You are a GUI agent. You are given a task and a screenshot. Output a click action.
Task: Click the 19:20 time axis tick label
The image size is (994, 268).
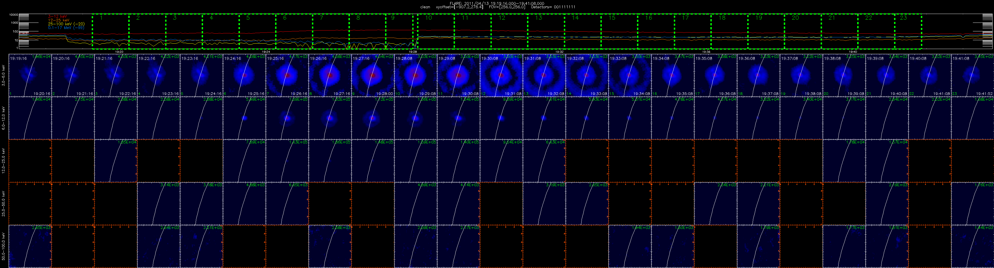click(119, 52)
